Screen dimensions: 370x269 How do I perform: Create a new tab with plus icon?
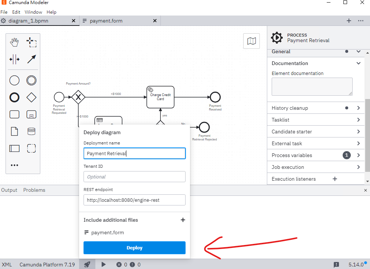tap(349, 21)
